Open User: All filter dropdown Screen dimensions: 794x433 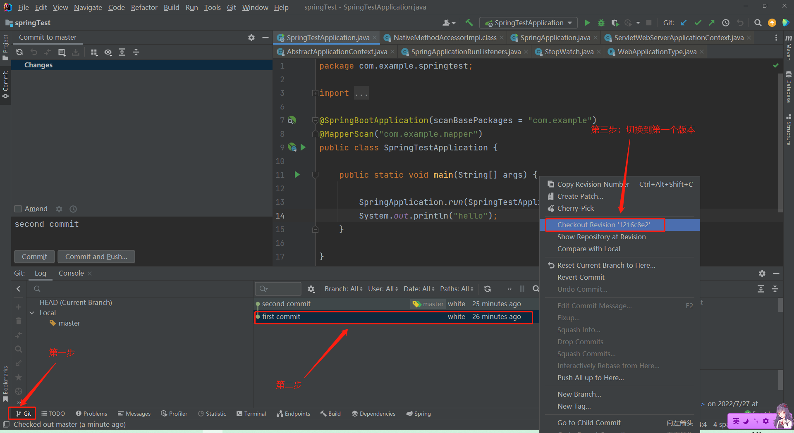pos(383,289)
